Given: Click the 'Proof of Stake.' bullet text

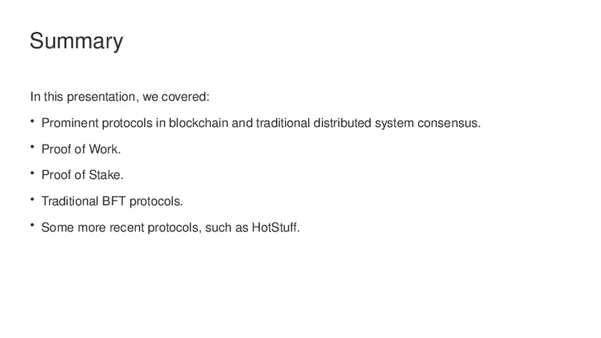Looking at the screenshot, I should point(82,175).
